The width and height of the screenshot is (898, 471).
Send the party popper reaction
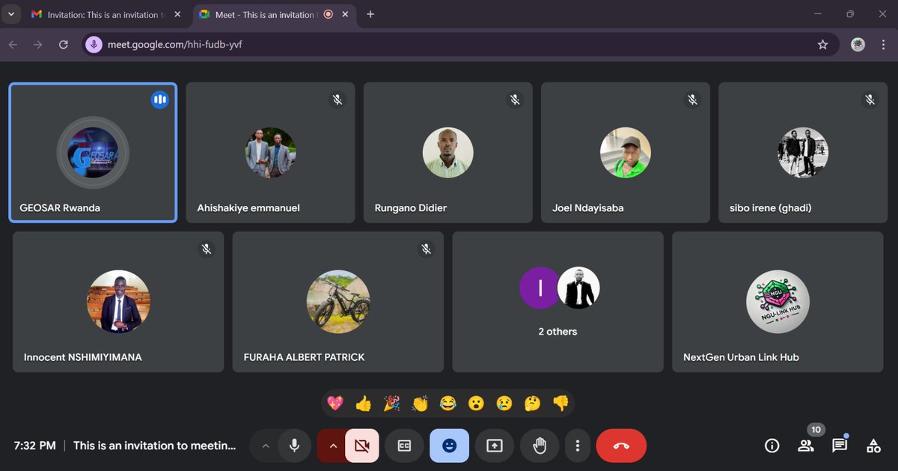pos(391,404)
